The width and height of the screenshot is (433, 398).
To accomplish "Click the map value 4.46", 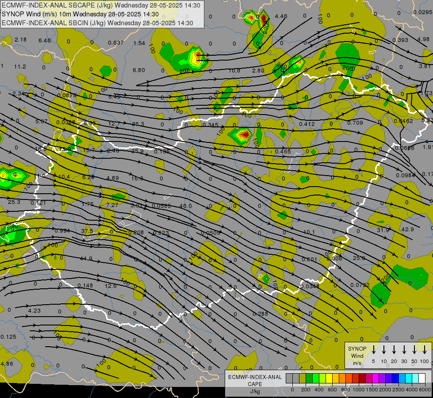I will (x=281, y=16).
